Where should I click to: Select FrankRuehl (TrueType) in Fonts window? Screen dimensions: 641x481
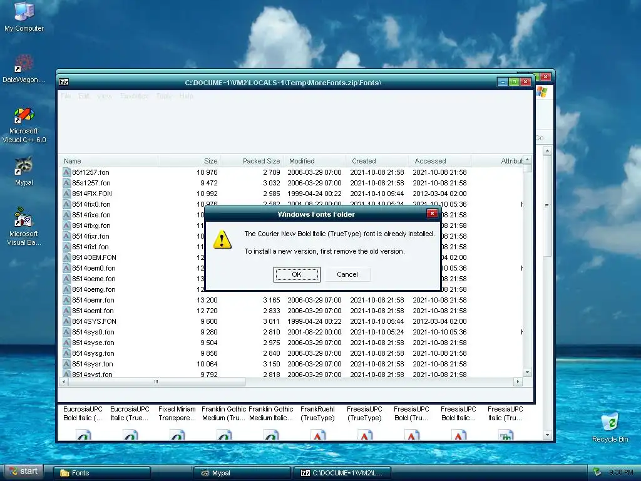coord(317,413)
